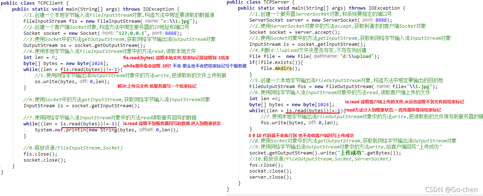483x196 pixels.
Task: Click 'InputStream is = socket.getInputStream();' in TCPServer
Action: tap(308, 44)
